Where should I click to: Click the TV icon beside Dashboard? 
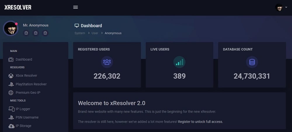click(11, 59)
